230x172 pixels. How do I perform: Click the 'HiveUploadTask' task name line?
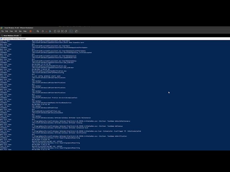[55, 98]
